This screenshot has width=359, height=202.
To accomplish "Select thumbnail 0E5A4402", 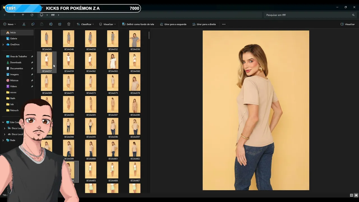I will (135, 148).
